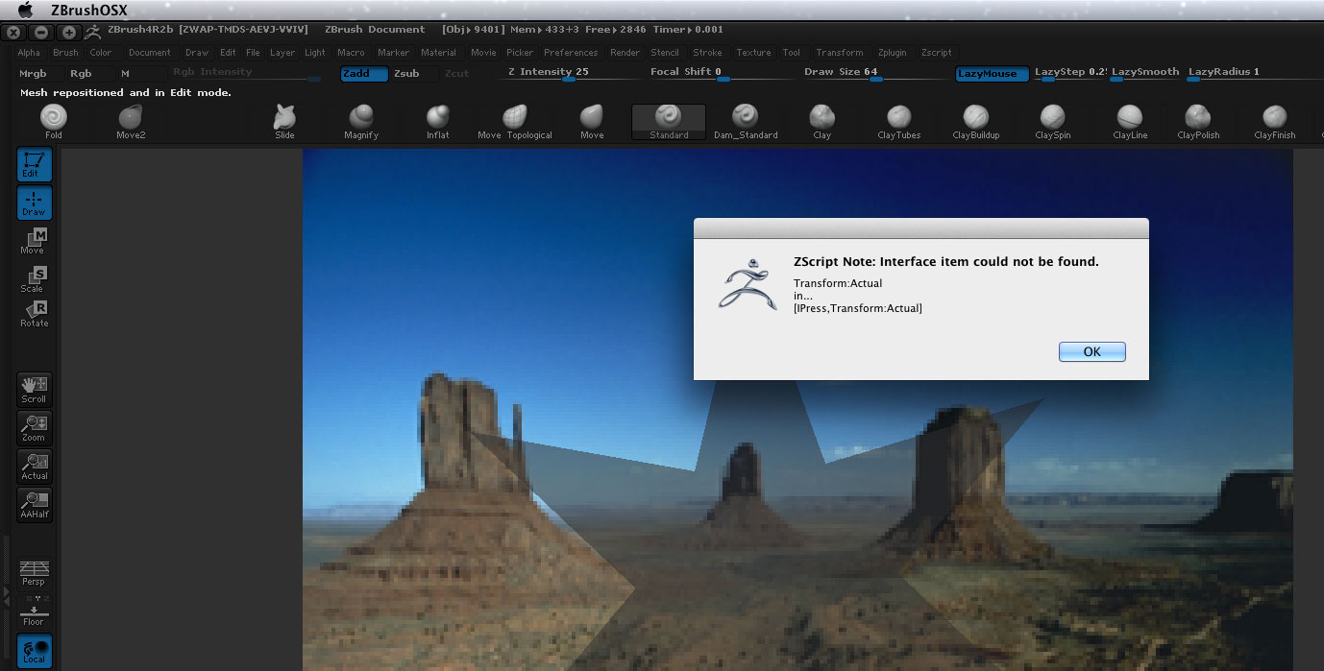This screenshot has width=1324, height=671.
Task: Open the Color menu
Action: (x=101, y=53)
